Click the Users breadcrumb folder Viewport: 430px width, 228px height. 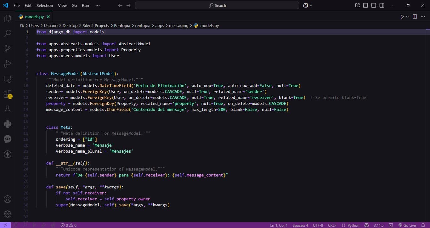[x=34, y=26]
